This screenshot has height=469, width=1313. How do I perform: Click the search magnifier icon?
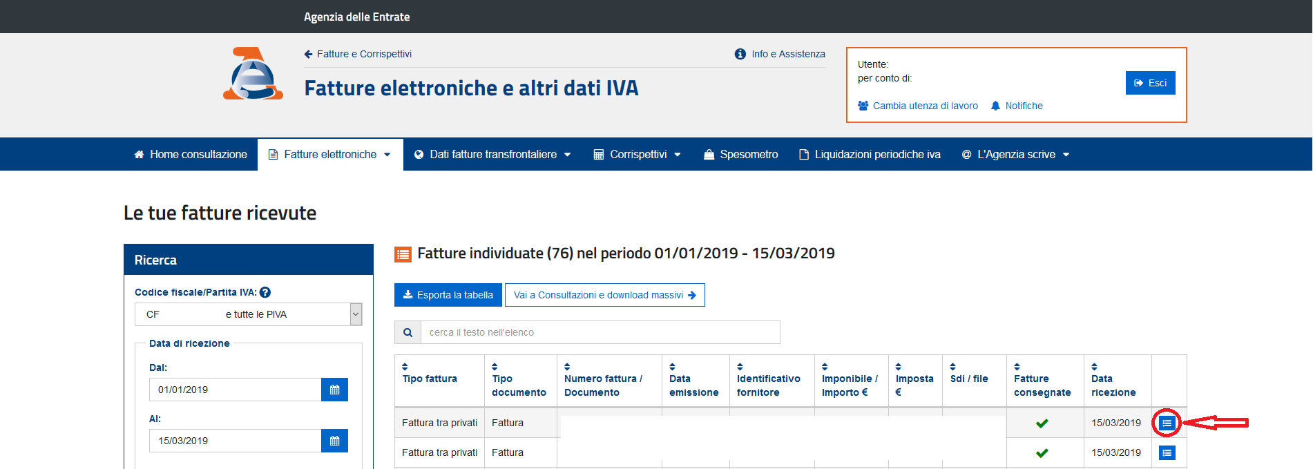coord(408,332)
